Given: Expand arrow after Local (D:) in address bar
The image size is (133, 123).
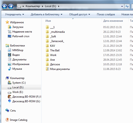Looking at the screenshot, I should pyautogui.click(x=59, y=6).
